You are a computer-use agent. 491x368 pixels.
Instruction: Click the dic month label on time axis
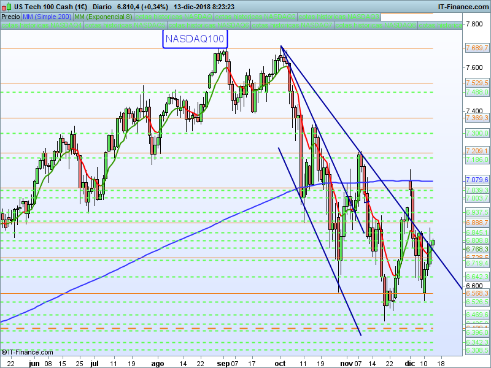[x=410, y=363]
